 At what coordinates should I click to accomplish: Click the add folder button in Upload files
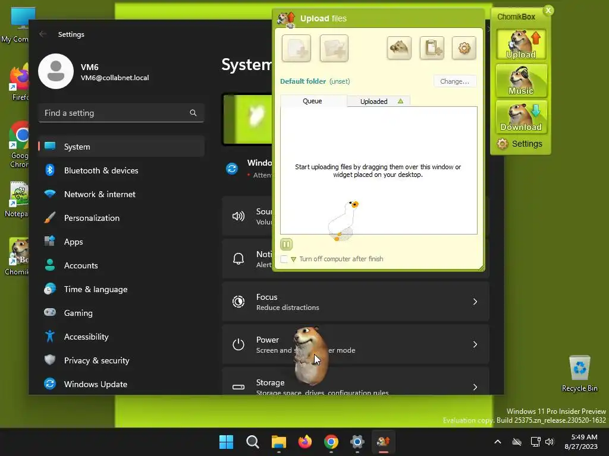(x=334, y=49)
